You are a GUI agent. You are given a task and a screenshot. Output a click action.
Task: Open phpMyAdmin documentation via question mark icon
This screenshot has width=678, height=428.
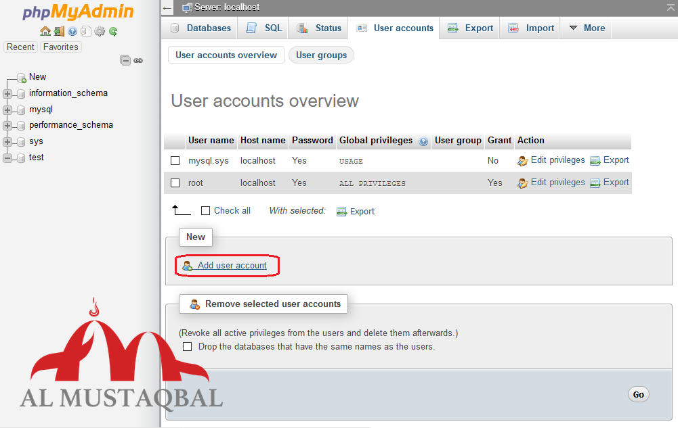coord(72,32)
